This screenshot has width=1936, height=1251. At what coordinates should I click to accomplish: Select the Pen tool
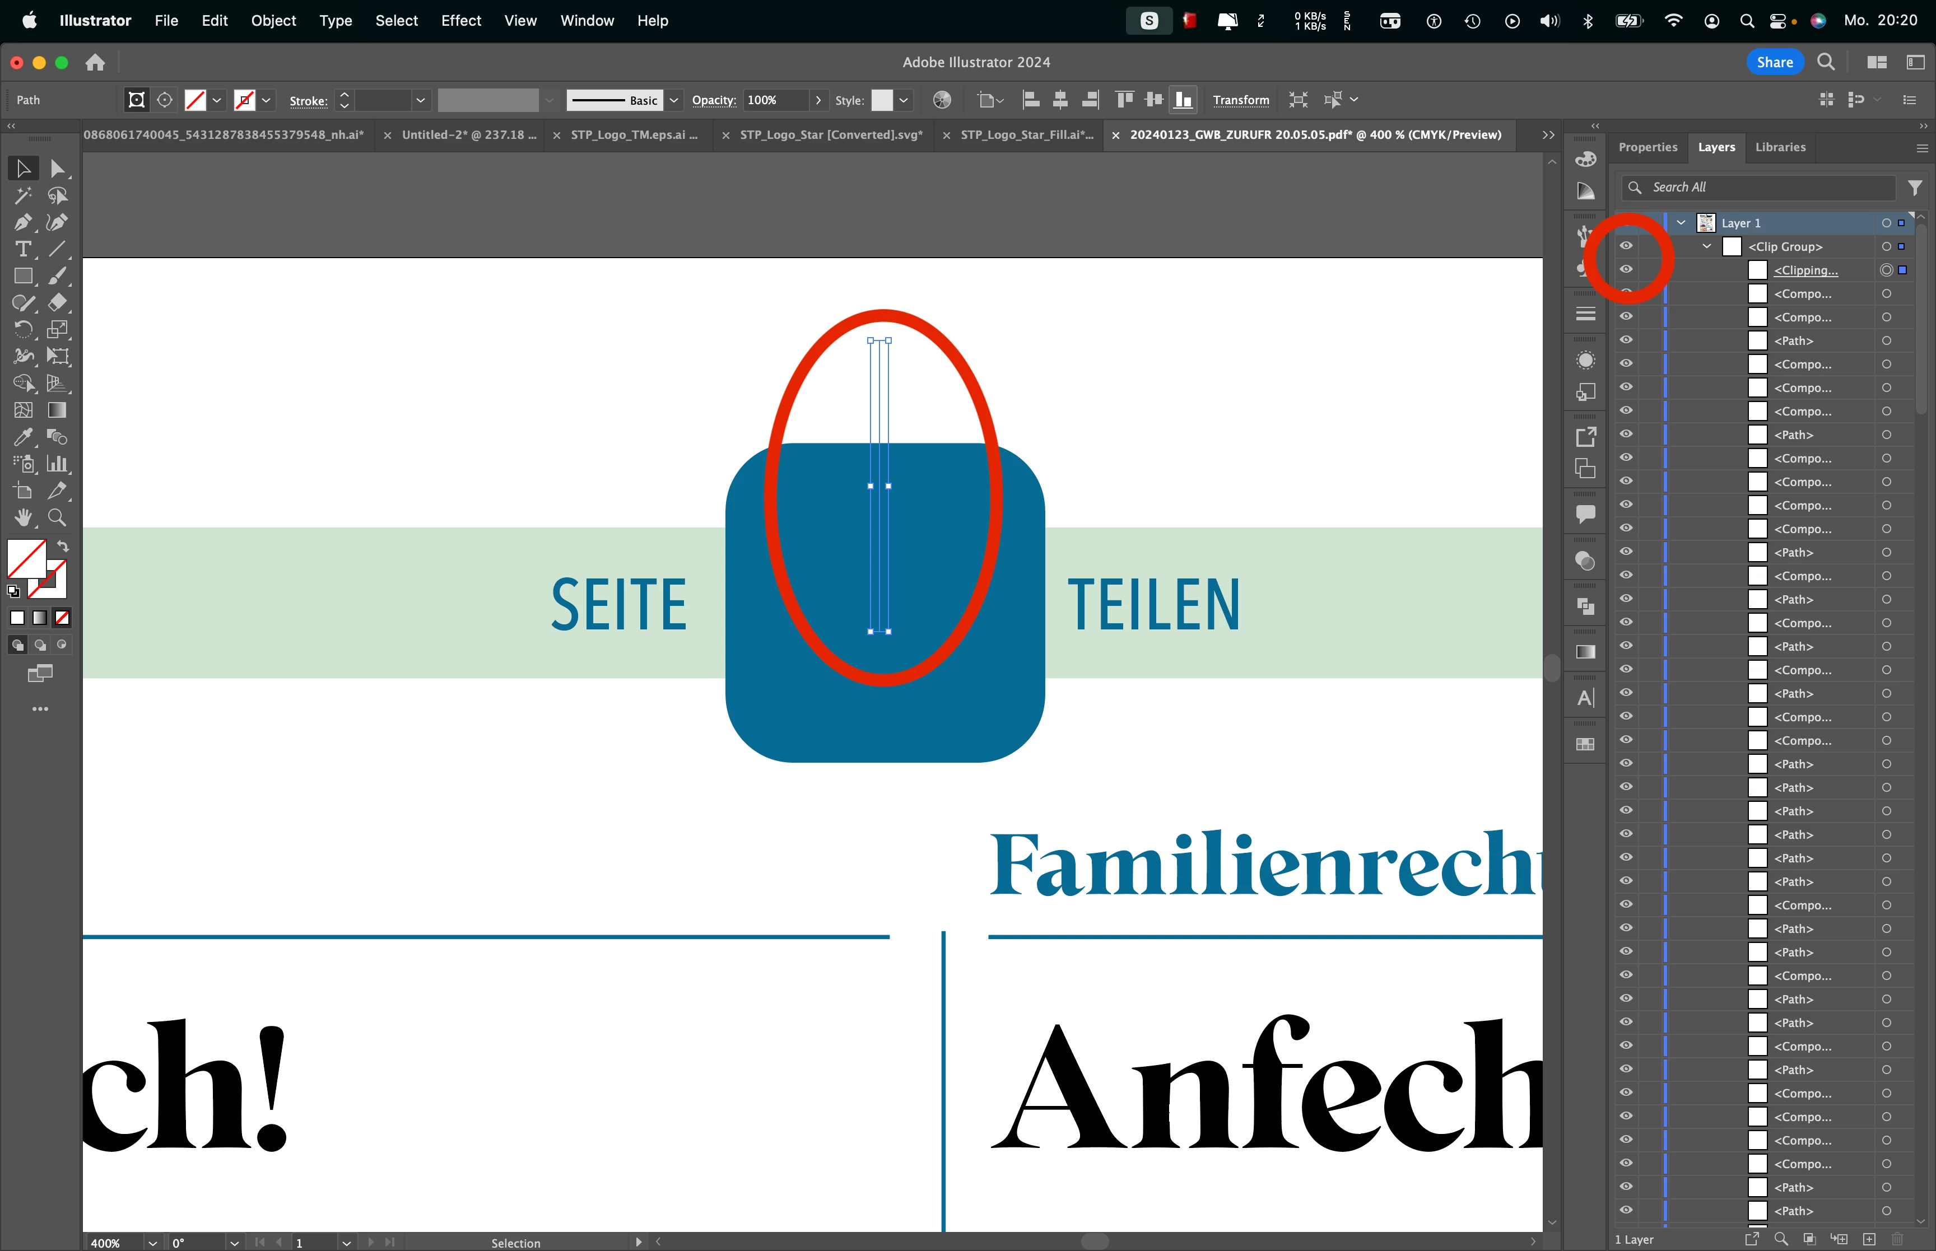pos(23,222)
